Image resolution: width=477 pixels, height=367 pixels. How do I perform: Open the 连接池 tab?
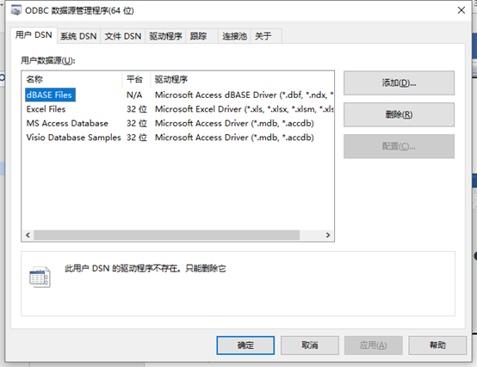click(234, 36)
